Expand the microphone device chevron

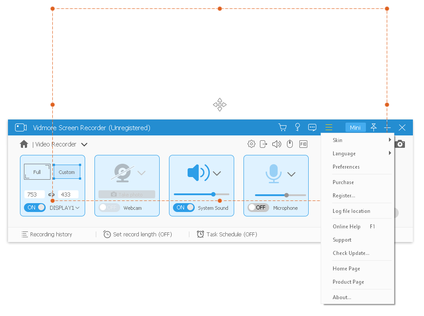tap(291, 174)
